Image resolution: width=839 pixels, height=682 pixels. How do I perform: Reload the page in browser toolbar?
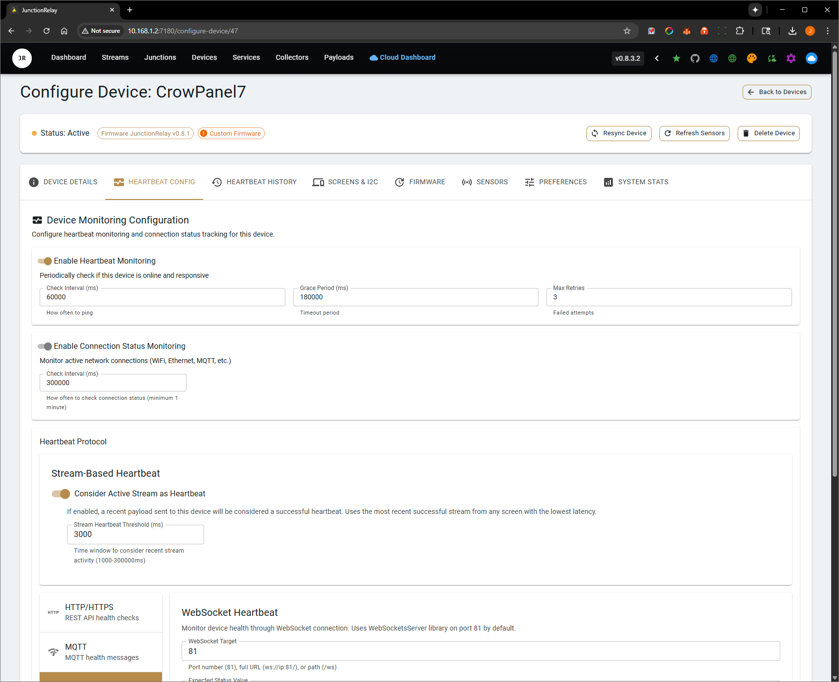click(x=47, y=31)
